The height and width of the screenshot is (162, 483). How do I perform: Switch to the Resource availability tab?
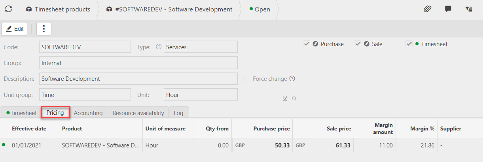pyautogui.click(x=138, y=113)
